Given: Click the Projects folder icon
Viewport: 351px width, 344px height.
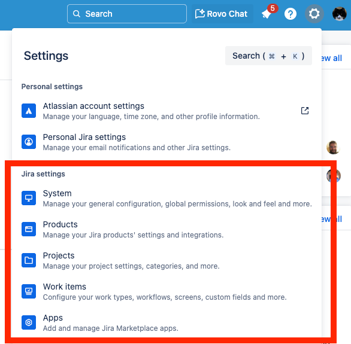Looking at the screenshot, I should click(29, 260).
